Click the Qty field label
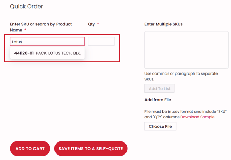This screenshot has height=160, width=231. pyautogui.click(x=91, y=24)
